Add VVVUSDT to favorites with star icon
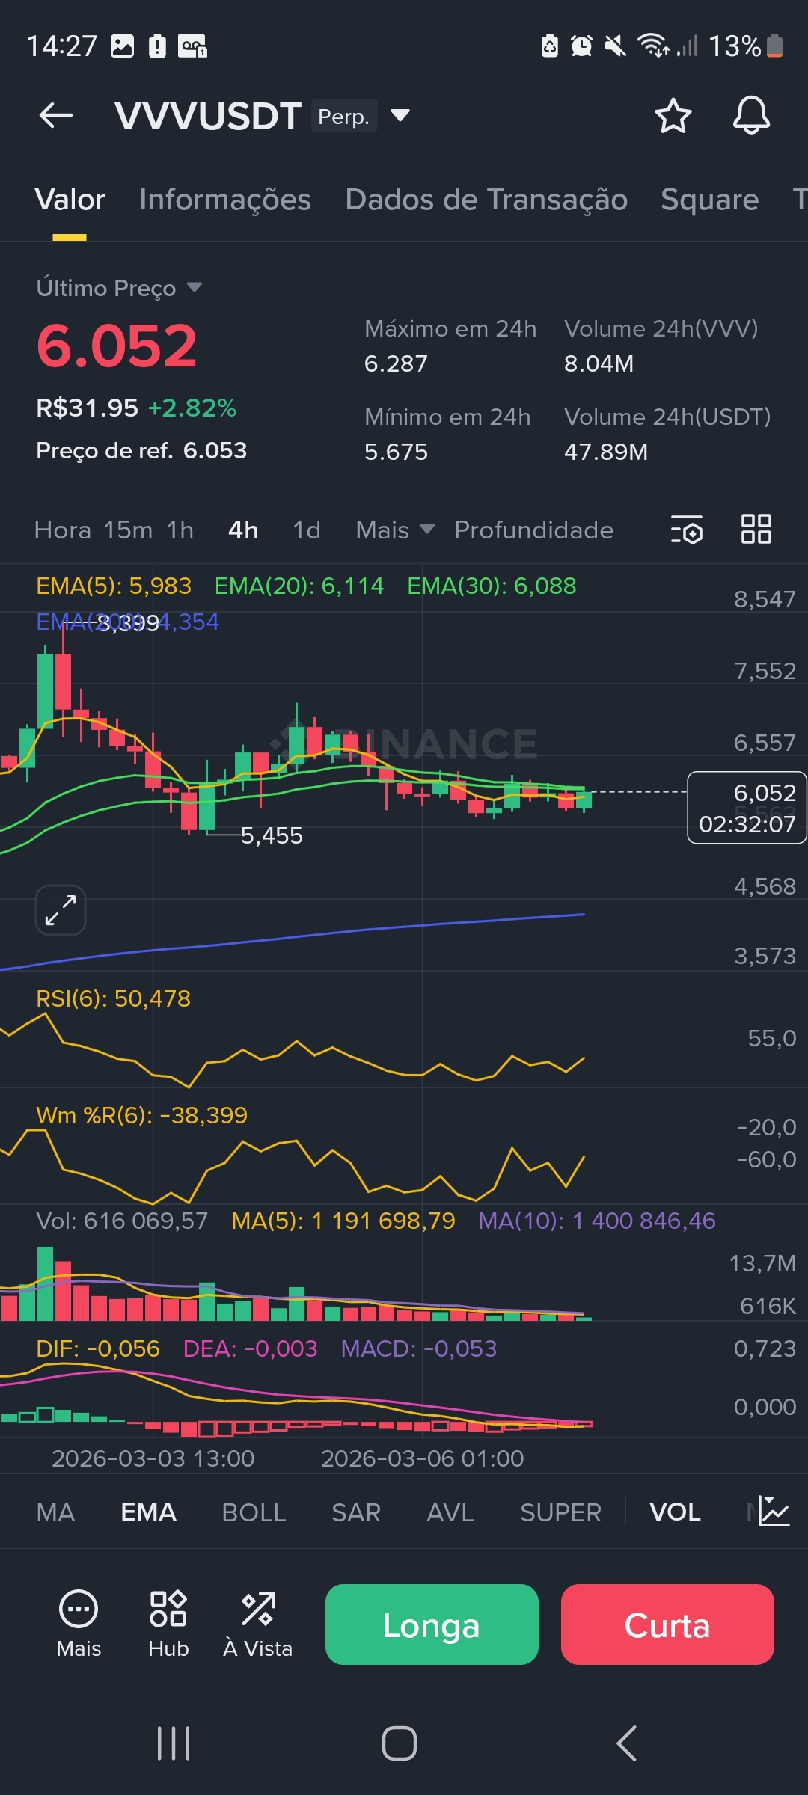This screenshot has width=808, height=1795. 673,116
